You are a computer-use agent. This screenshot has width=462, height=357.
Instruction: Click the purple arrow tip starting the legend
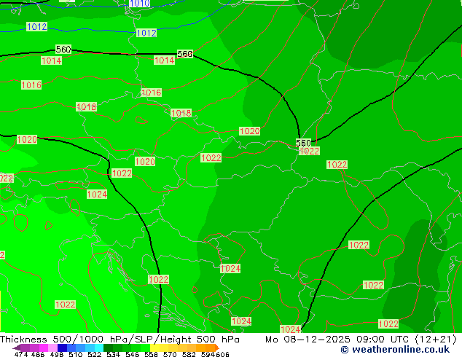[16, 348]
